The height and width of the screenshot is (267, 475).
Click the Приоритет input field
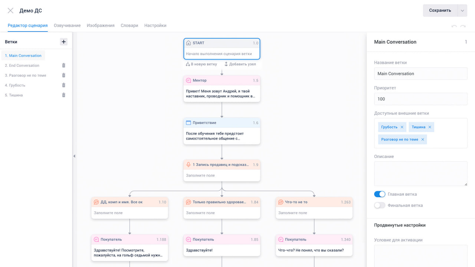coord(420,99)
